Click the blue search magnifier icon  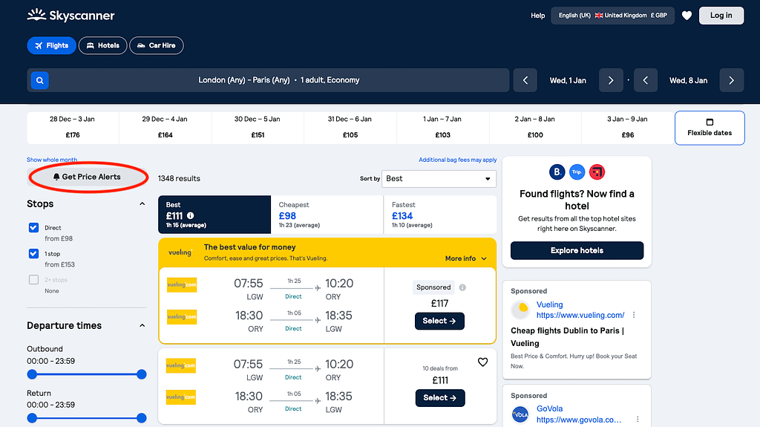point(40,80)
